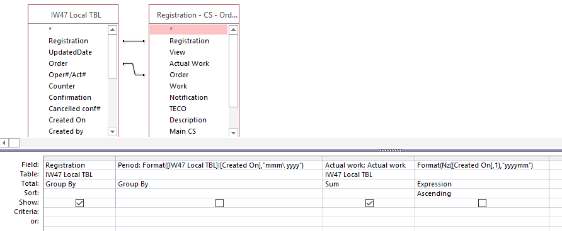The width and height of the screenshot is (562, 231).
Task: Click Actual work: Actual work field cell
Action: coord(369,165)
